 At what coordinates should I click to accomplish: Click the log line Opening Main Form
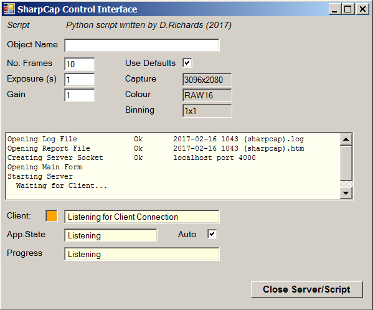(x=44, y=167)
